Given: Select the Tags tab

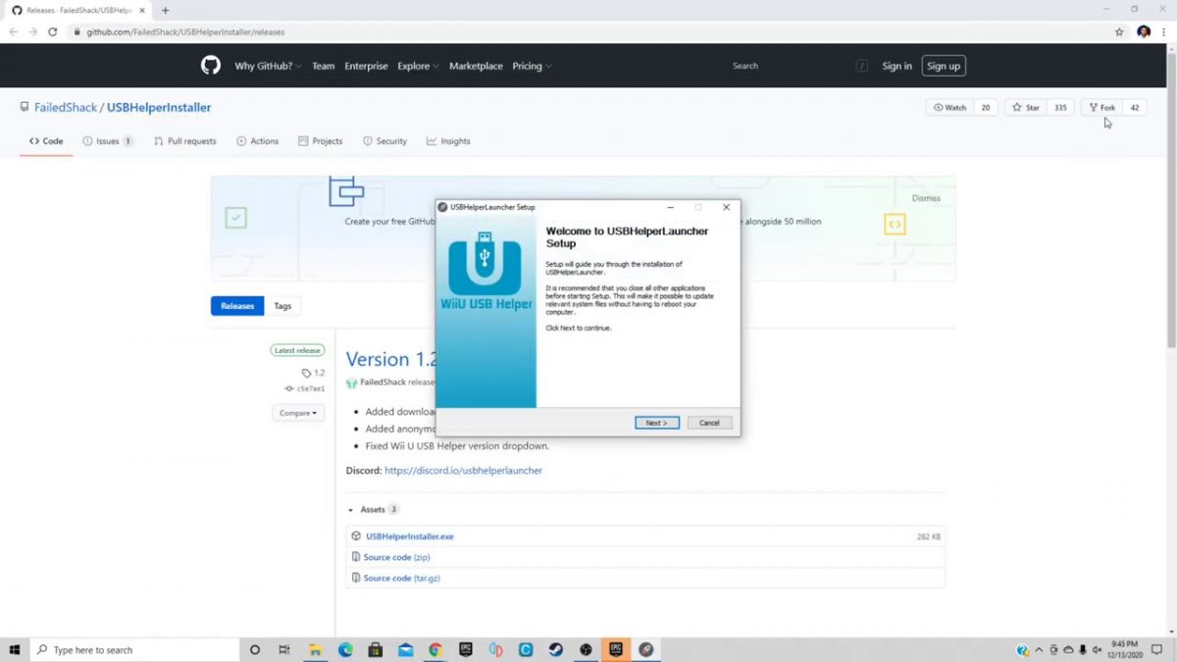Looking at the screenshot, I should [x=282, y=306].
